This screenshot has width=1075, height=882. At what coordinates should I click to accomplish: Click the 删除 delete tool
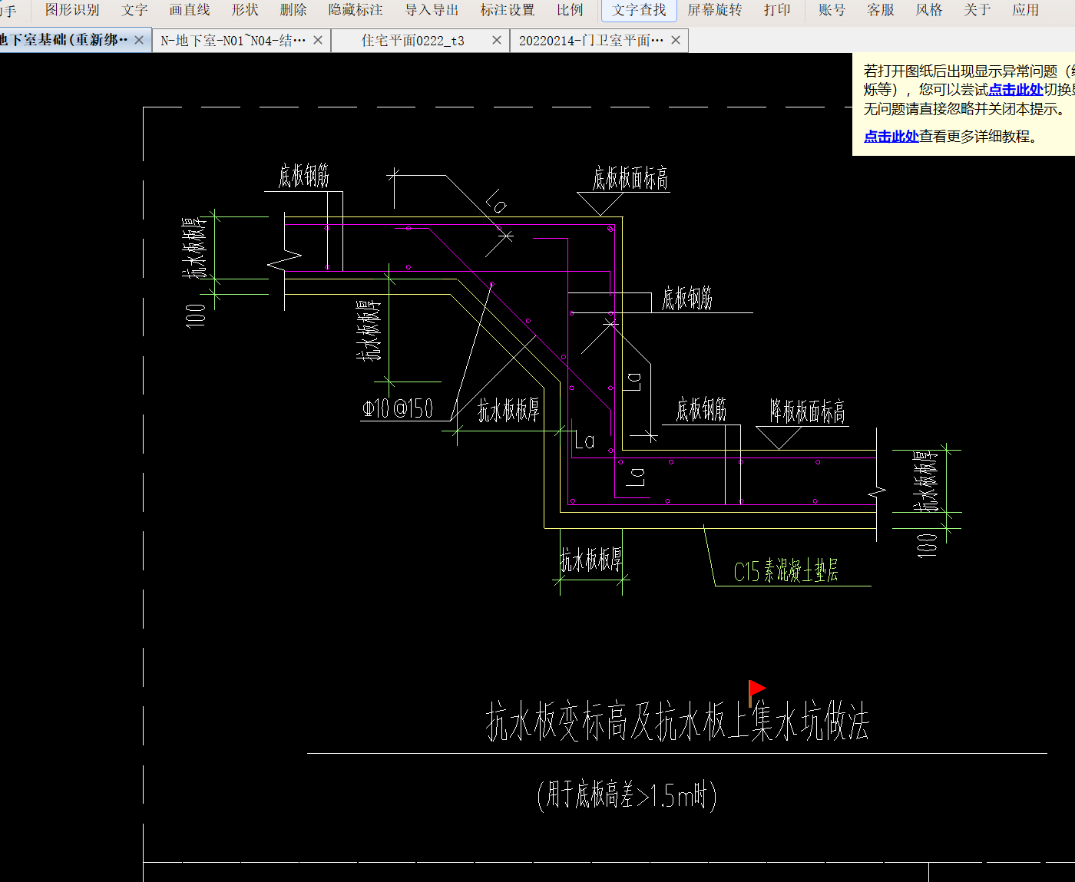click(293, 10)
